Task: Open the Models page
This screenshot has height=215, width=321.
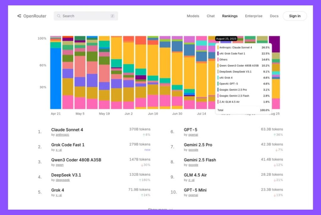Action: pyautogui.click(x=193, y=16)
